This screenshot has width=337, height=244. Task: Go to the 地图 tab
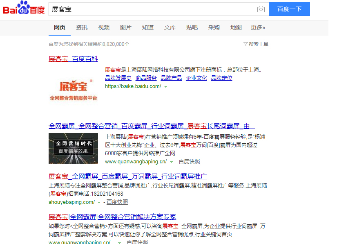pyautogui.click(x=236, y=27)
